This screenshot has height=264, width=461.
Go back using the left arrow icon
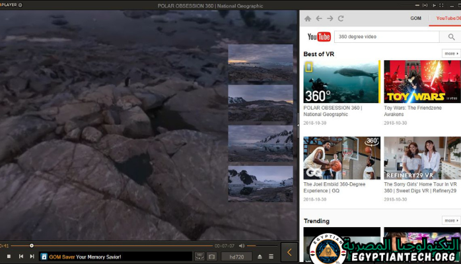tap(318, 18)
